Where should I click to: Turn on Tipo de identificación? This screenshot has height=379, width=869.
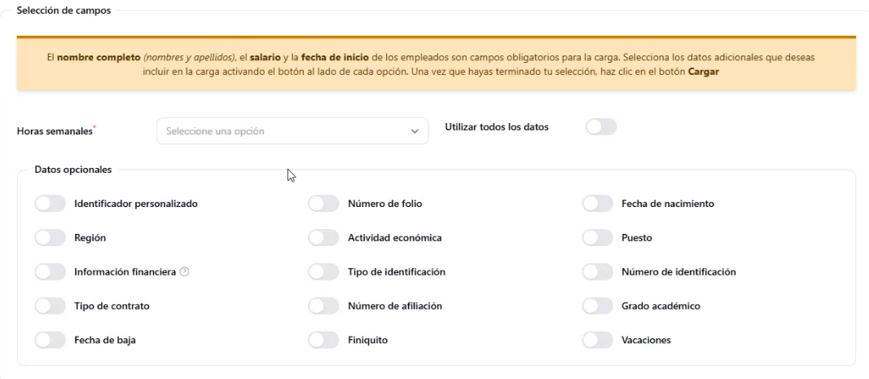click(x=323, y=272)
